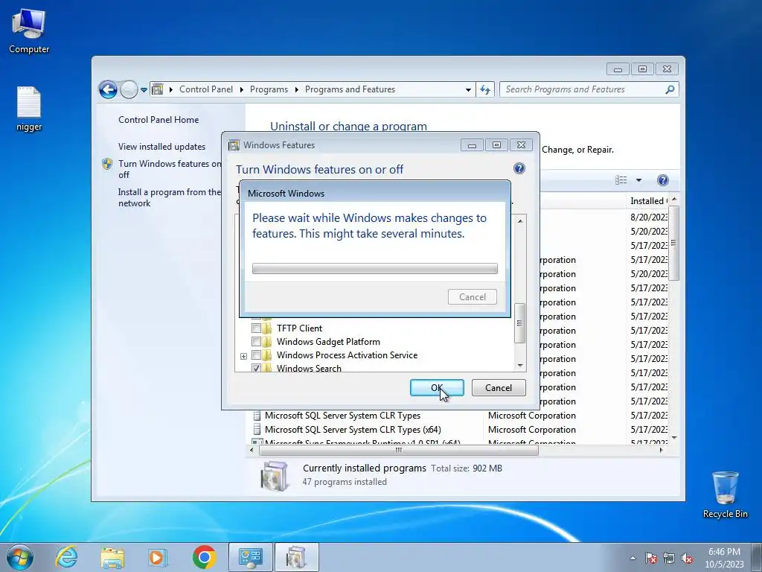Toggle the Windows Process Activation Service checkbox
This screenshot has width=762, height=572.
[256, 355]
